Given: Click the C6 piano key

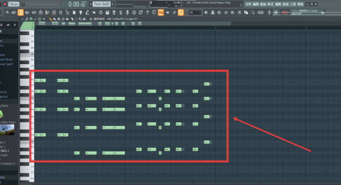Looking at the screenshot, I should point(27,54).
